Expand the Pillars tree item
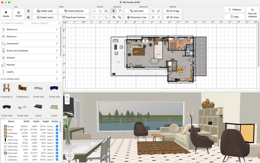The height and width of the screenshot is (163, 260). [2, 136]
